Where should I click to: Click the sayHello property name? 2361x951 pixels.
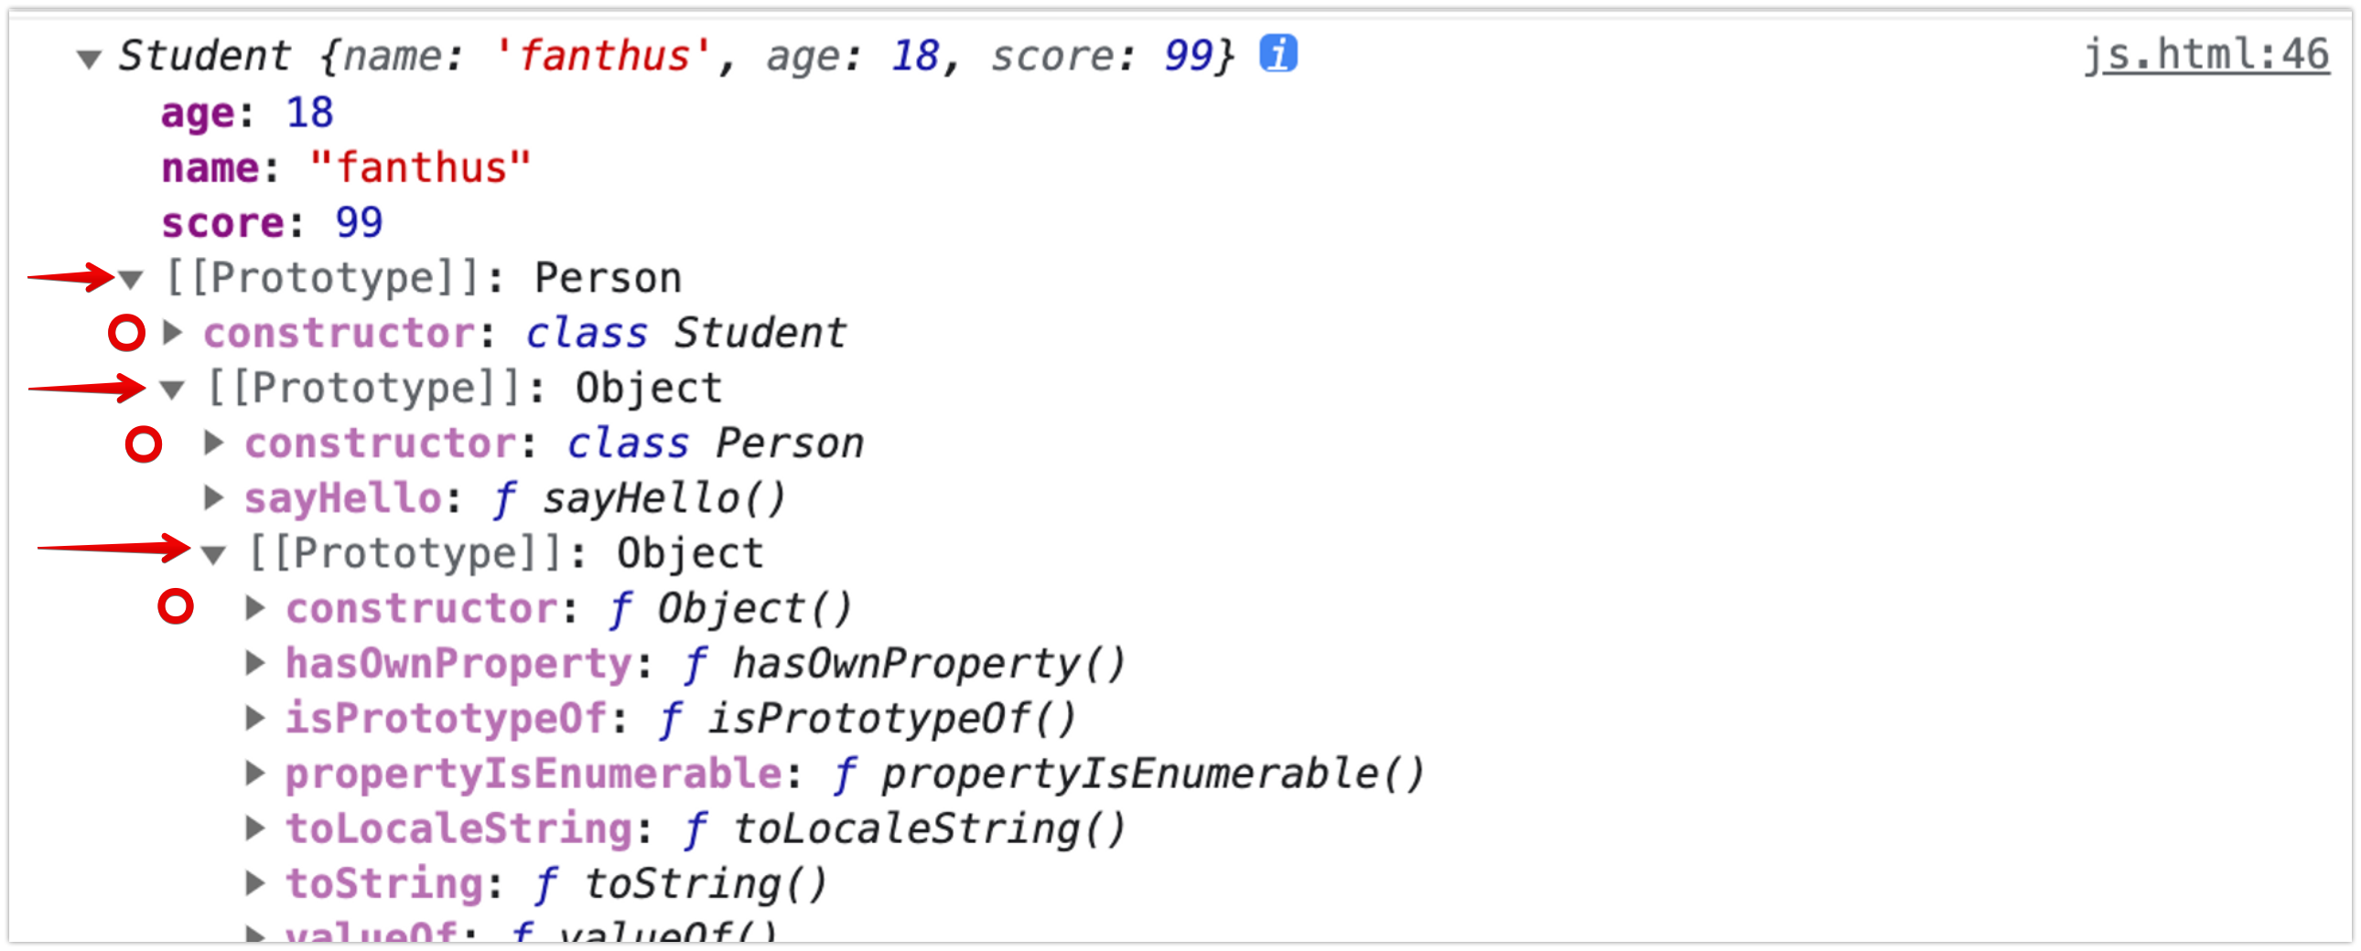click(x=344, y=499)
